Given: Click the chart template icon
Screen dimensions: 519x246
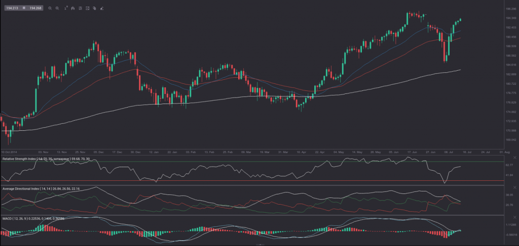Looking at the screenshot, I should point(88,9).
